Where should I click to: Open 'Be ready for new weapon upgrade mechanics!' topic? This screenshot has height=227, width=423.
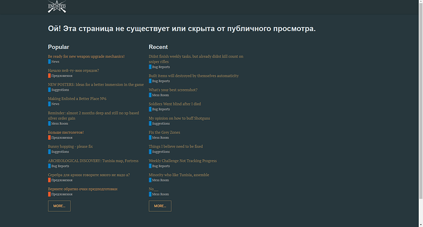click(86, 56)
